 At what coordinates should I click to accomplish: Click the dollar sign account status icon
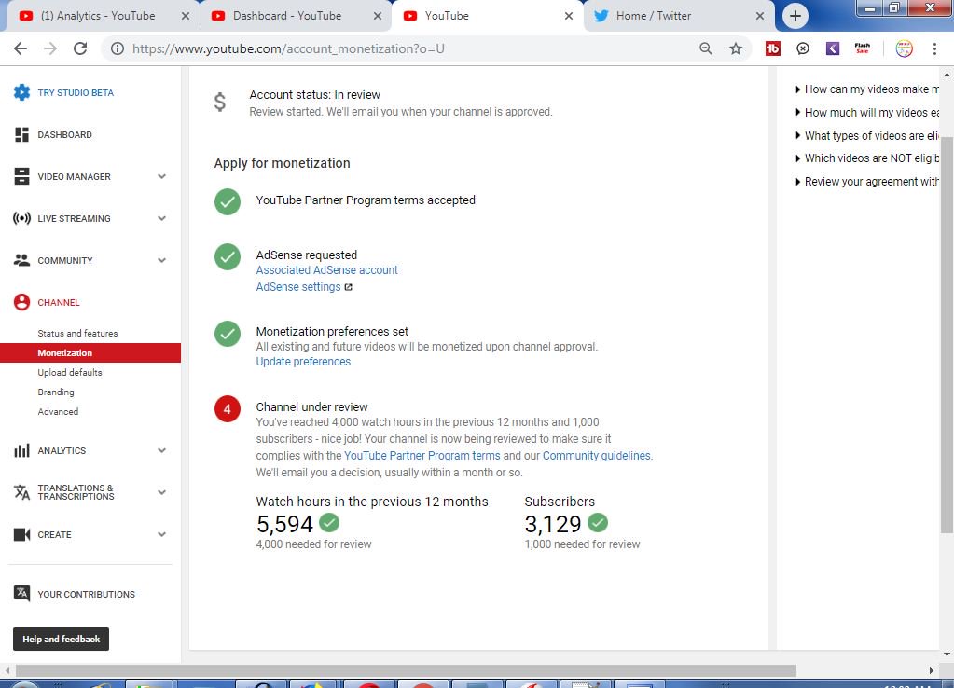220,103
